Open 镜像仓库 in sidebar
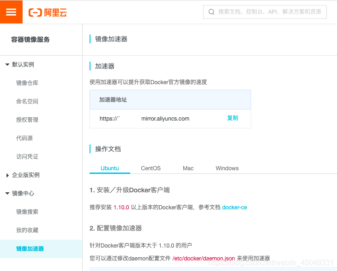The height and width of the screenshot is (271, 337). tap(27, 83)
